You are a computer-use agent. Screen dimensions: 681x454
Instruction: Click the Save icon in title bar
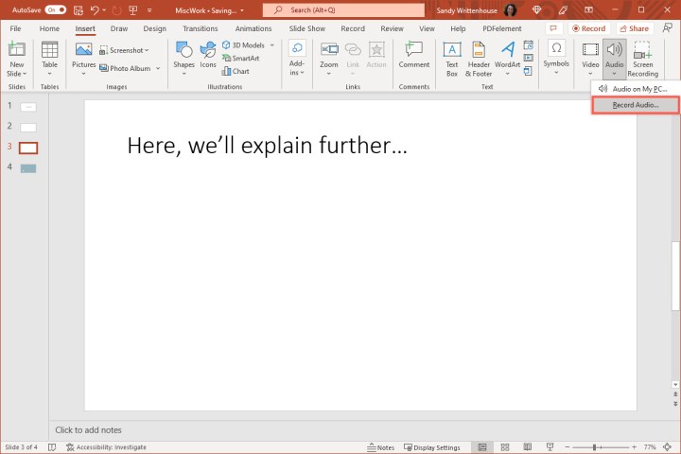click(79, 10)
